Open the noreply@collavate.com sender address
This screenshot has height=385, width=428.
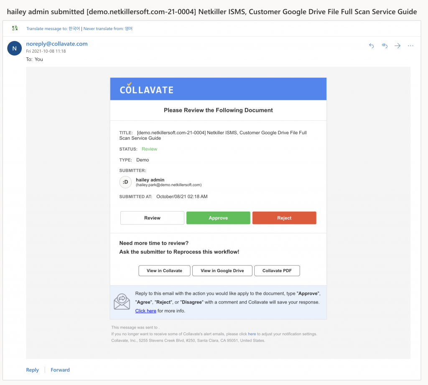pyautogui.click(x=57, y=44)
